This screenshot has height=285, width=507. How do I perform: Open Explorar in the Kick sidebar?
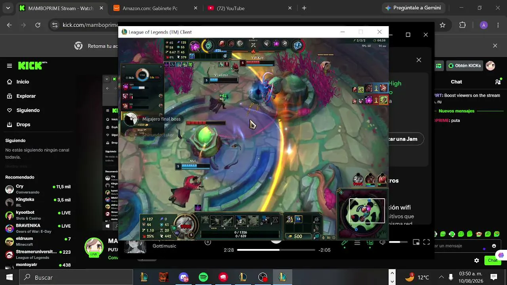[x=26, y=96]
